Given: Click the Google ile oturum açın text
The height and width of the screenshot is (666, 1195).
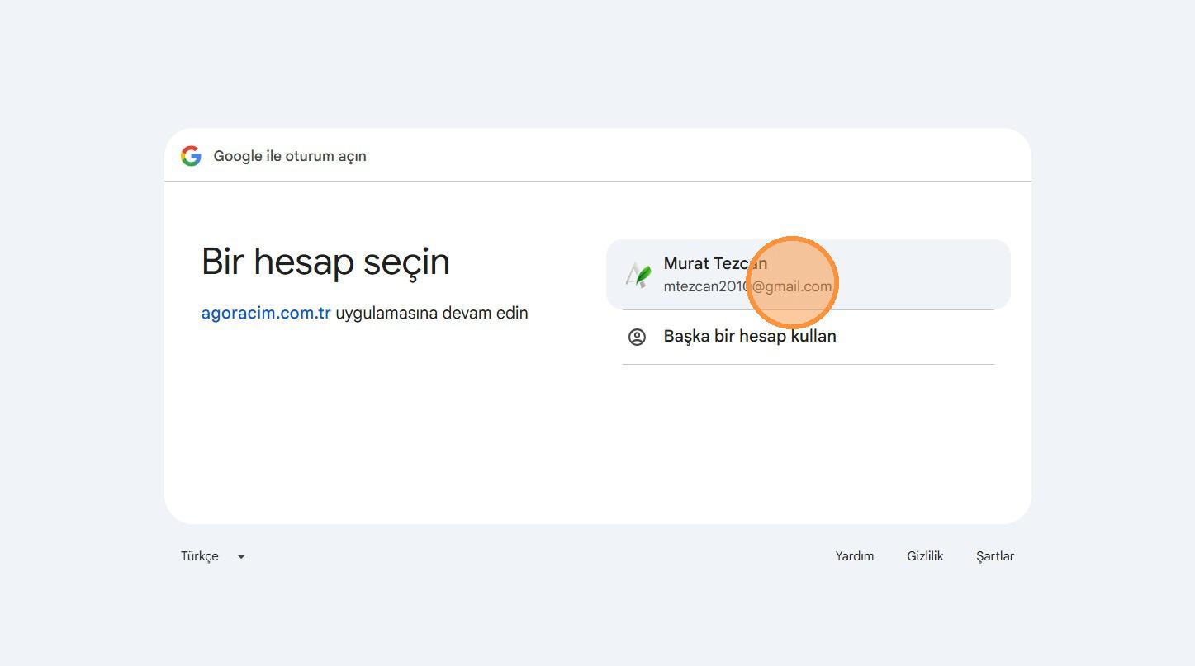Looking at the screenshot, I should click(290, 156).
